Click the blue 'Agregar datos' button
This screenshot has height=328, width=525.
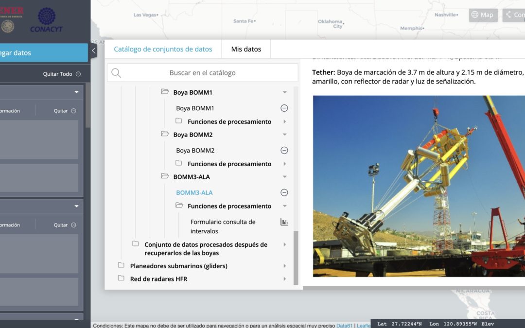[x=44, y=53]
